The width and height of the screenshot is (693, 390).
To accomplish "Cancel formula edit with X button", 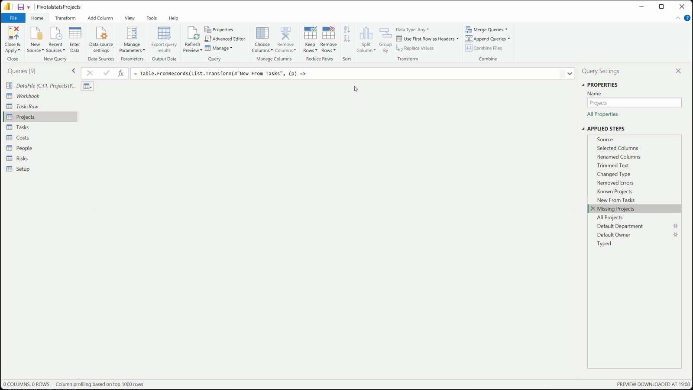I will point(90,73).
